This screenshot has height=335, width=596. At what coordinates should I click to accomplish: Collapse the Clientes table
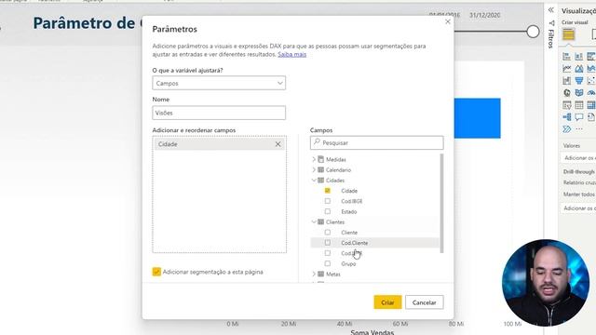click(314, 221)
